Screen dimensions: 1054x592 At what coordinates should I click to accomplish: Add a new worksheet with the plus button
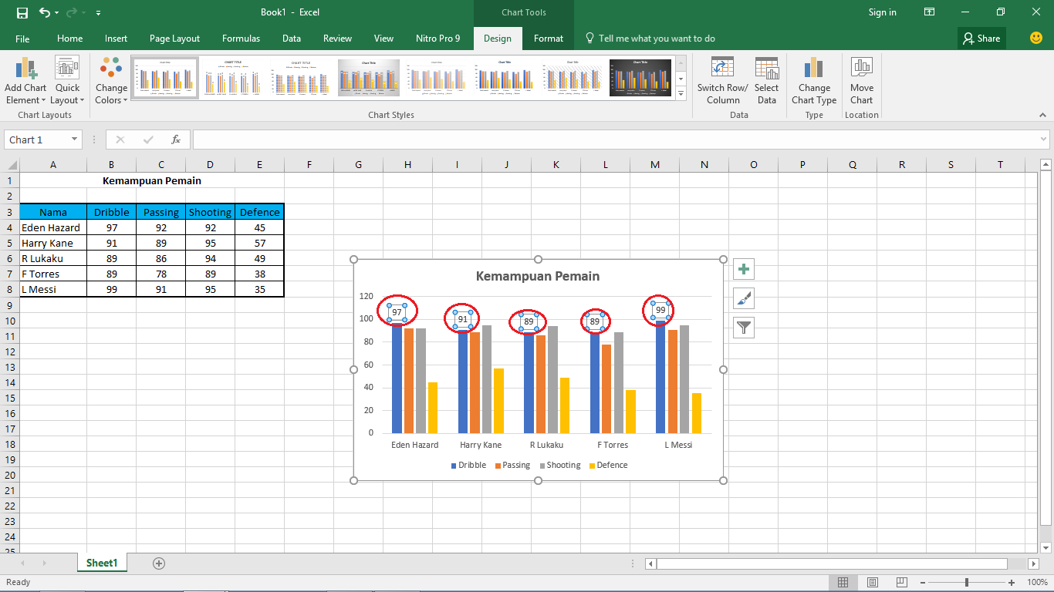pyautogui.click(x=157, y=563)
